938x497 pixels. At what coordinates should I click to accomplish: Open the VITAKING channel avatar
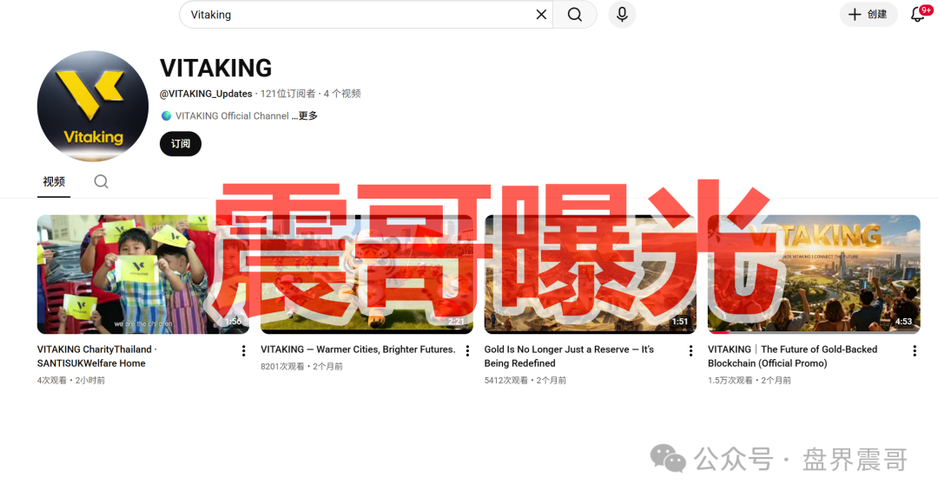pyautogui.click(x=93, y=106)
